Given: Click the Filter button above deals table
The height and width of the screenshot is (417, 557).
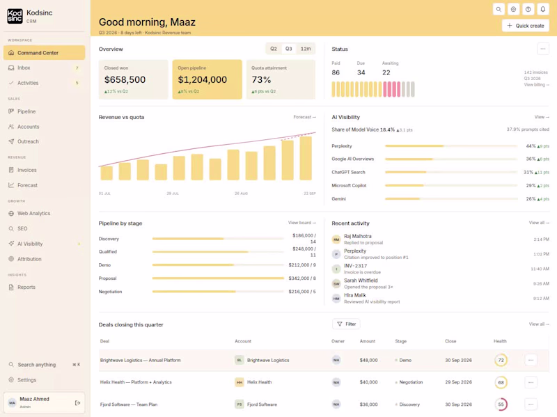Looking at the screenshot, I should click(346, 324).
